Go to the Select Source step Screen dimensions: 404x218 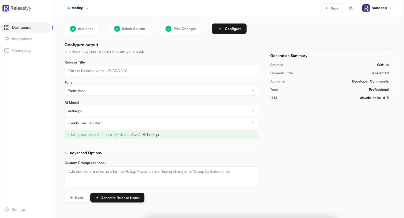pyautogui.click(x=129, y=29)
